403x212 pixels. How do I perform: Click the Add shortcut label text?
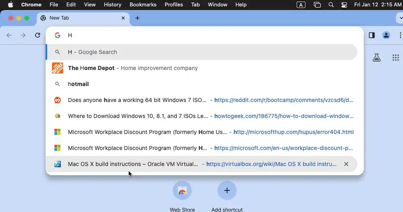pyautogui.click(x=227, y=210)
